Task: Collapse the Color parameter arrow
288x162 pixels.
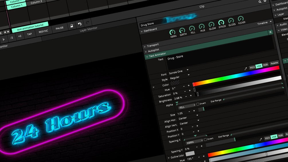Action: [154, 87]
